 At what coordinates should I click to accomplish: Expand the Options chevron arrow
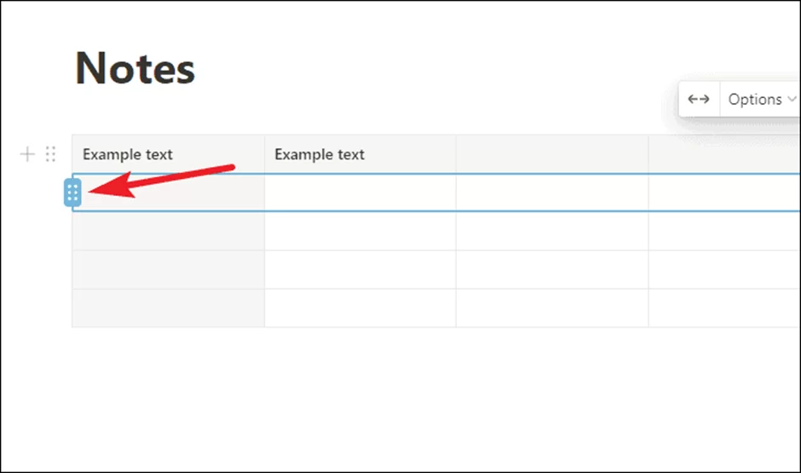[792, 99]
